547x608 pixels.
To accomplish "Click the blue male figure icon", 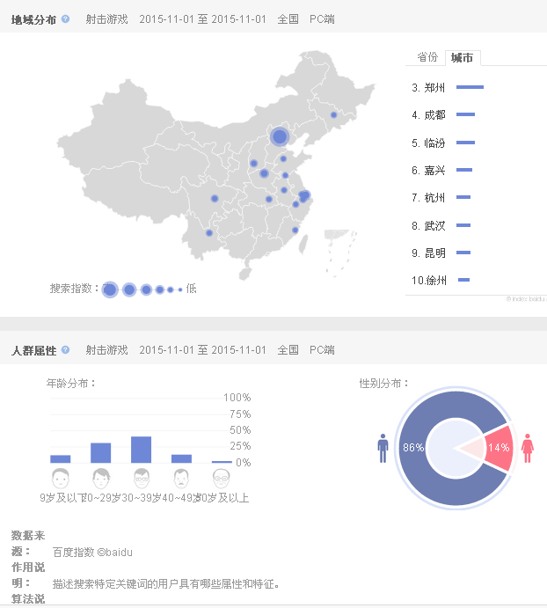I will [x=383, y=447].
